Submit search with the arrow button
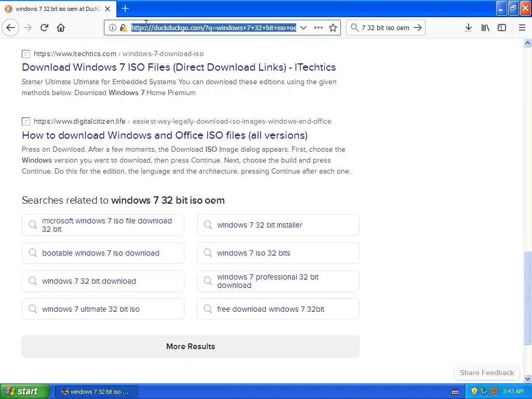This screenshot has width=532, height=399. coord(418,28)
